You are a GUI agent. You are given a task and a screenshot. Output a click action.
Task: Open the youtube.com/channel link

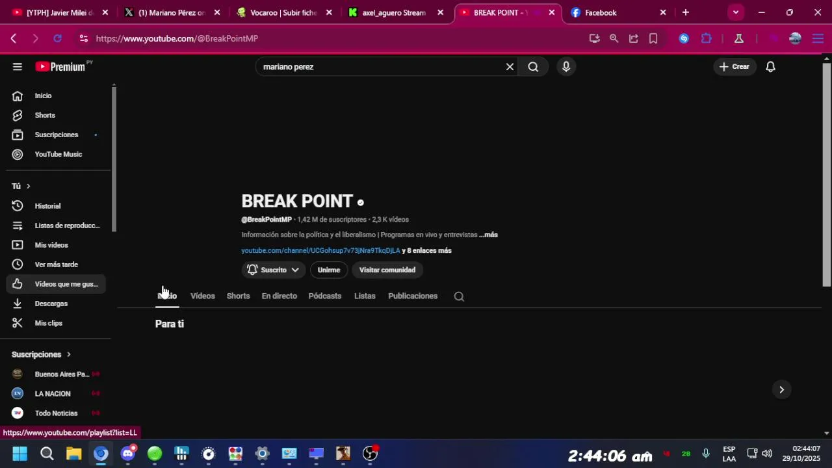[x=320, y=250]
